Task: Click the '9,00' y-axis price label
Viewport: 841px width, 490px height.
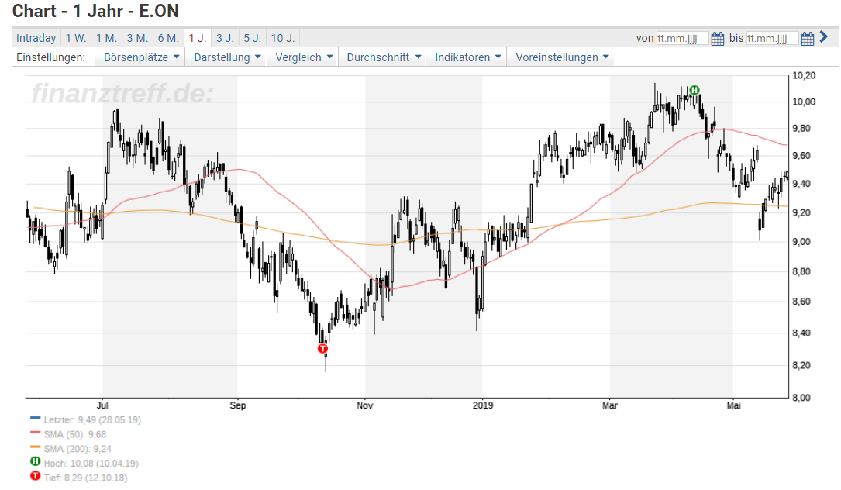Action: point(801,242)
